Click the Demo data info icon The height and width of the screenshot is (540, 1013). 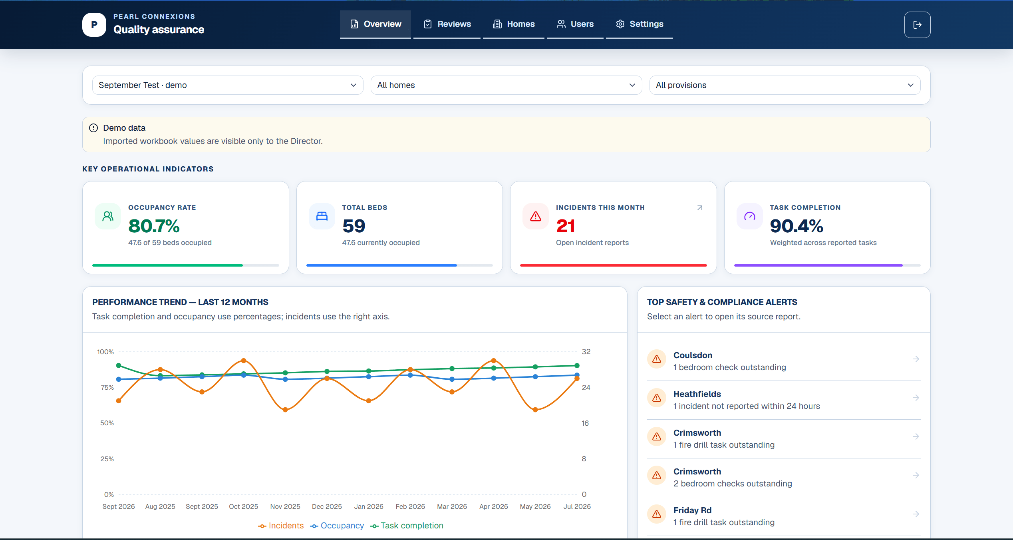point(93,128)
